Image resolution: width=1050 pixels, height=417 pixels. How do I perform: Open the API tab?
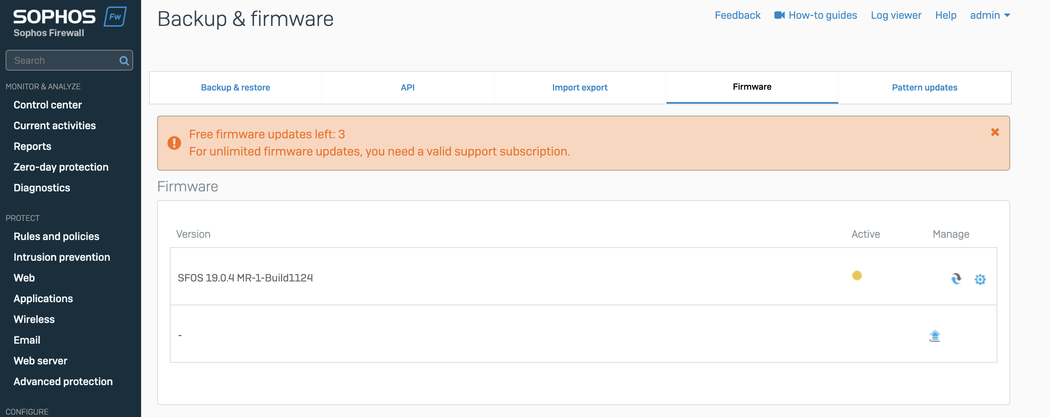[x=407, y=88]
